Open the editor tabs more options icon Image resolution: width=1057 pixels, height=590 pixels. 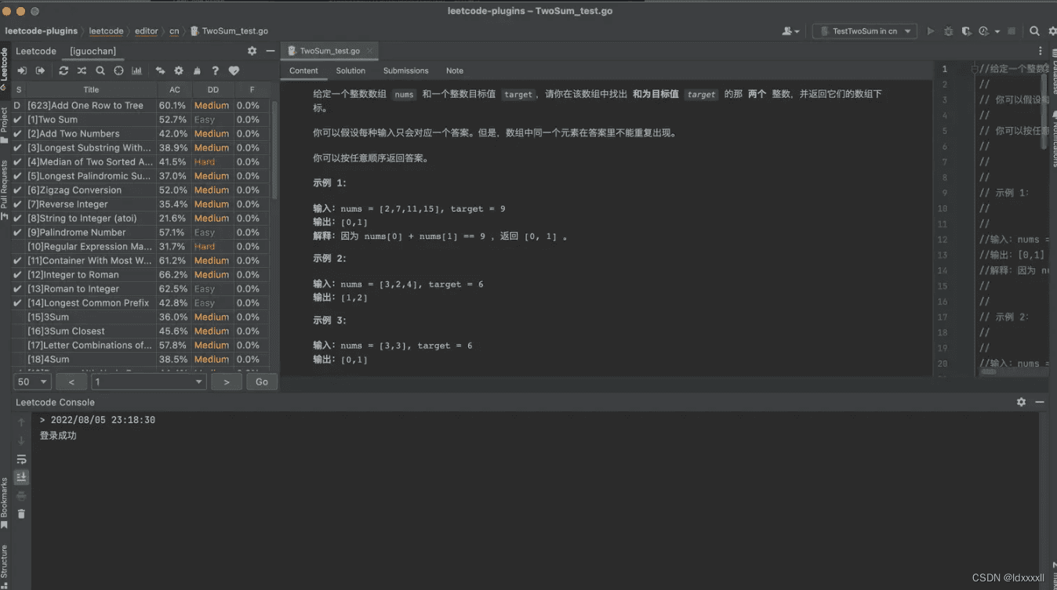click(1041, 51)
